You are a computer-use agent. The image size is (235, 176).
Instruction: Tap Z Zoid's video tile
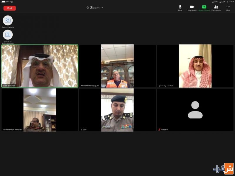point(117,110)
